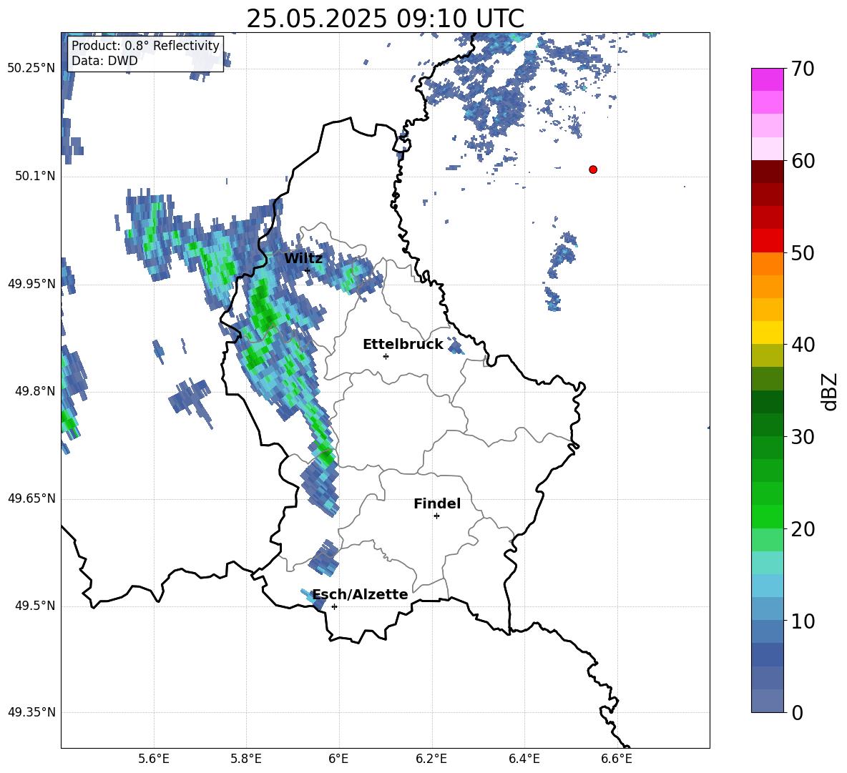The width and height of the screenshot is (847, 773).
Task: Select the Wiltz city label
Action: point(303,259)
